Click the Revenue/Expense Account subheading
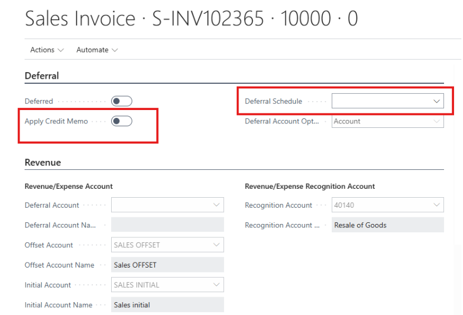The height and width of the screenshot is (315, 463). click(x=69, y=187)
